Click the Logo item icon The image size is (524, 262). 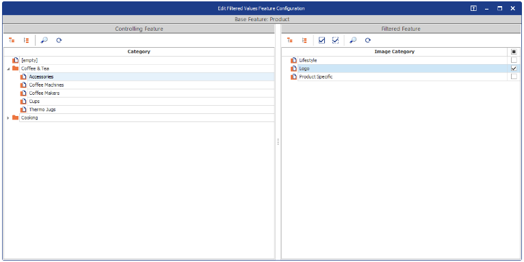[x=293, y=68]
